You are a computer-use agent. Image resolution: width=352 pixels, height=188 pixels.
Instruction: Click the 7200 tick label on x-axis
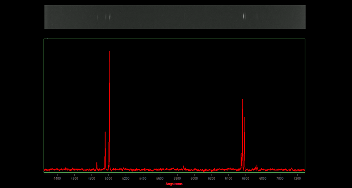[297, 178]
